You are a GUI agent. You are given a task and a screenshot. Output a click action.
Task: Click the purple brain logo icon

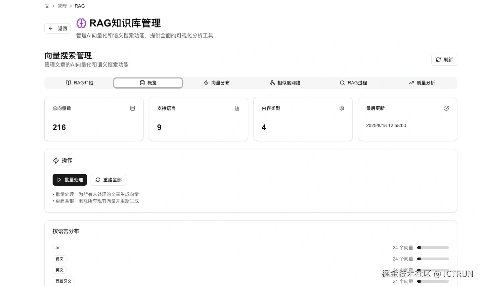81,23
